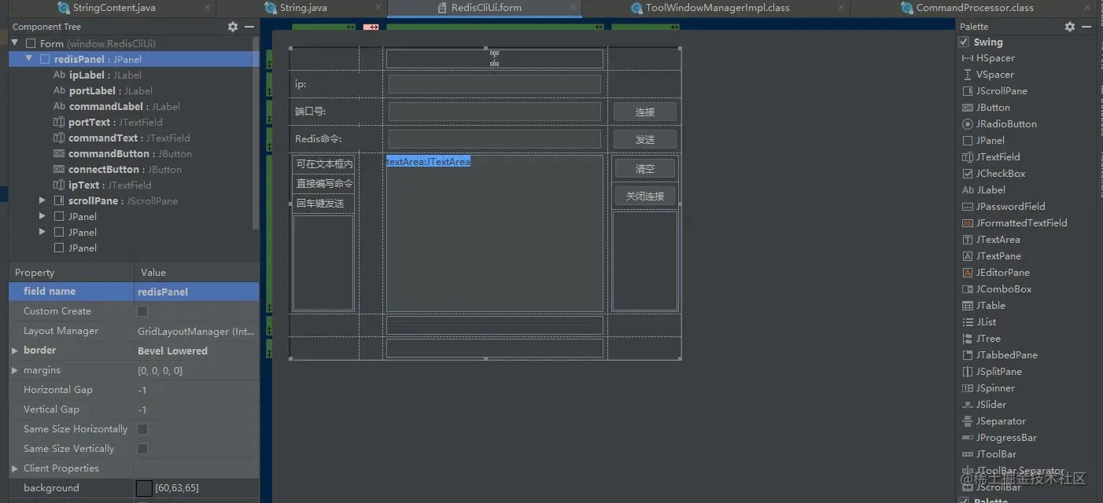The image size is (1103, 503).
Task: Toggle Same Size Horizontally checkbox
Action: [142, 429]
